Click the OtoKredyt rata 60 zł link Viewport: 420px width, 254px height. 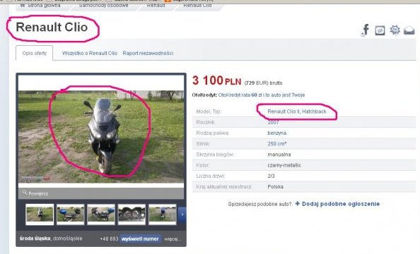tap(262, 95)
